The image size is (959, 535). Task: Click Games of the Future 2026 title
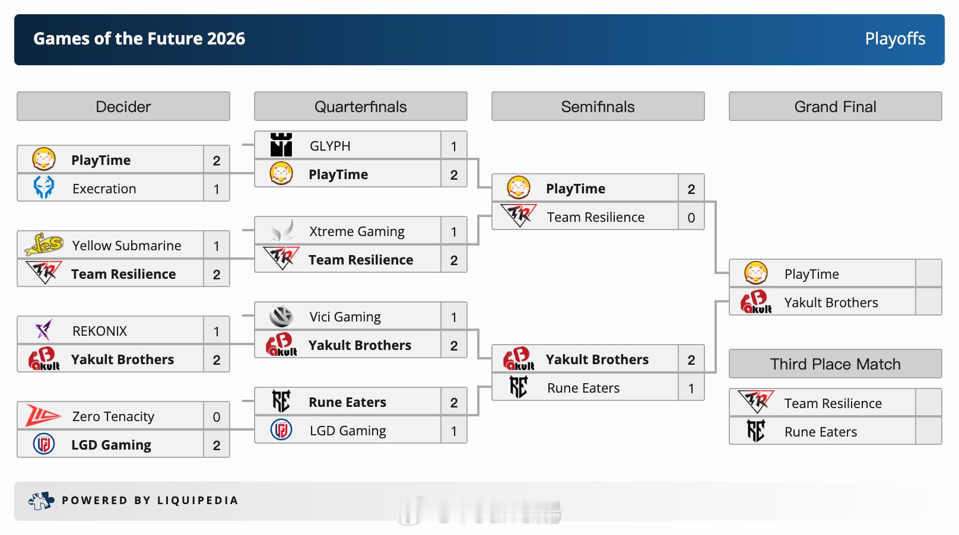point(139,39)
